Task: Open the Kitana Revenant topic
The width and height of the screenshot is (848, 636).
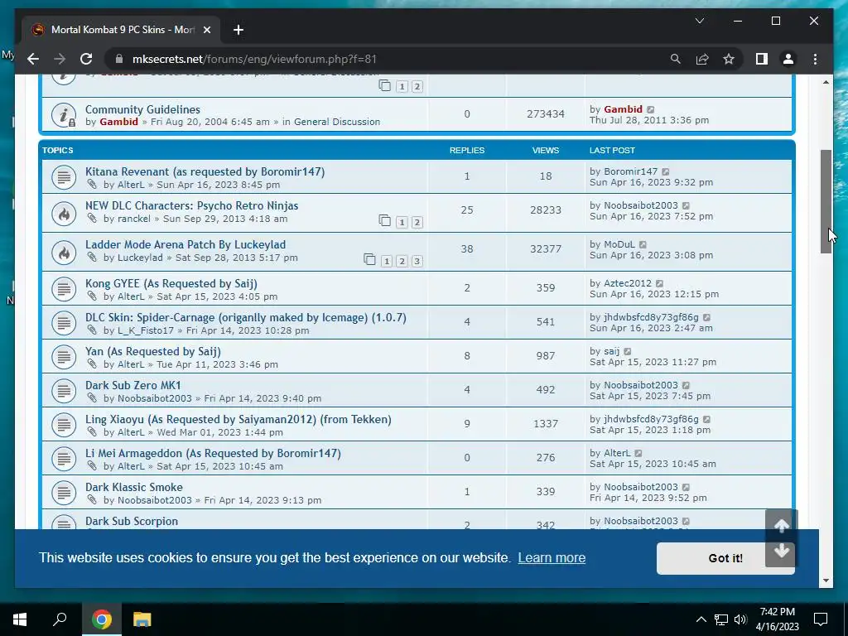Action: tap(205, 171)
